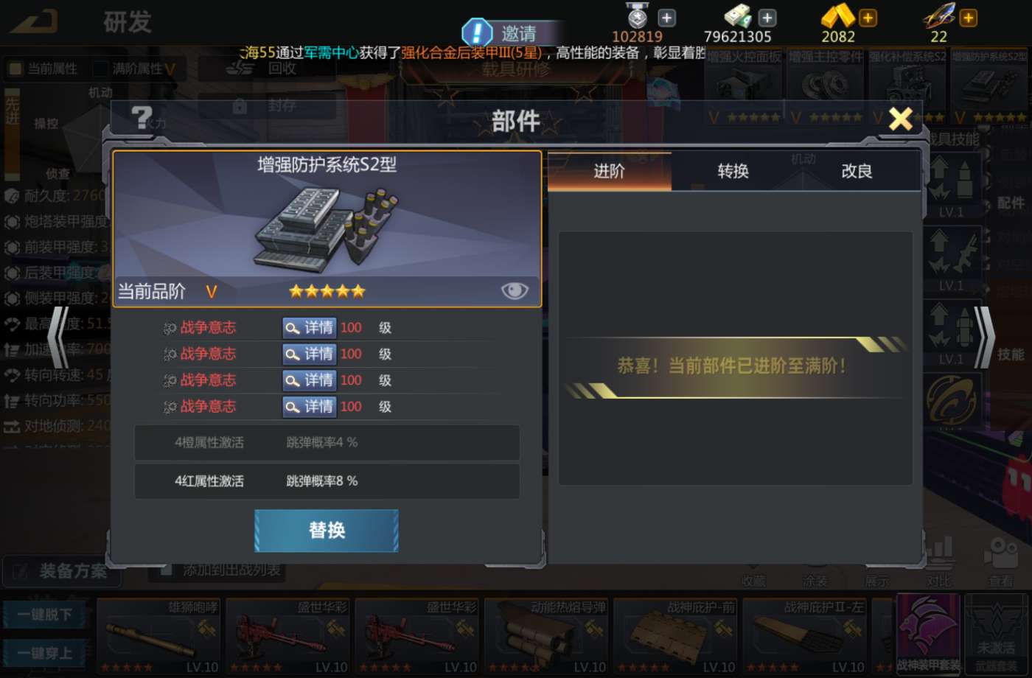Switch to the 改良 tab
1032x678 pixels.
857,171
